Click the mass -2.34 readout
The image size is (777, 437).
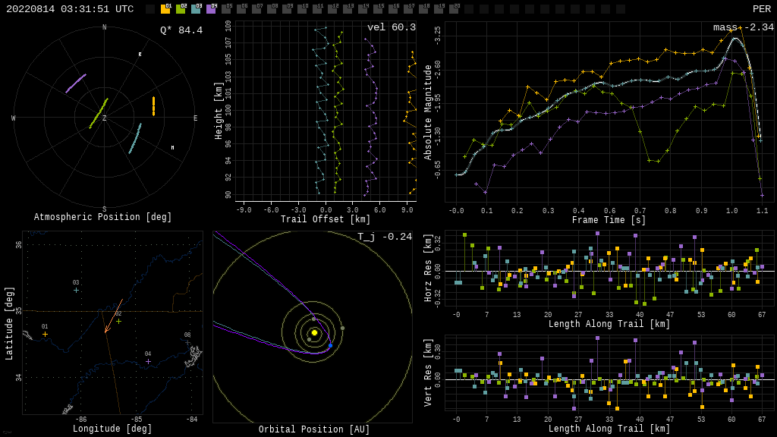pos(743,28)
